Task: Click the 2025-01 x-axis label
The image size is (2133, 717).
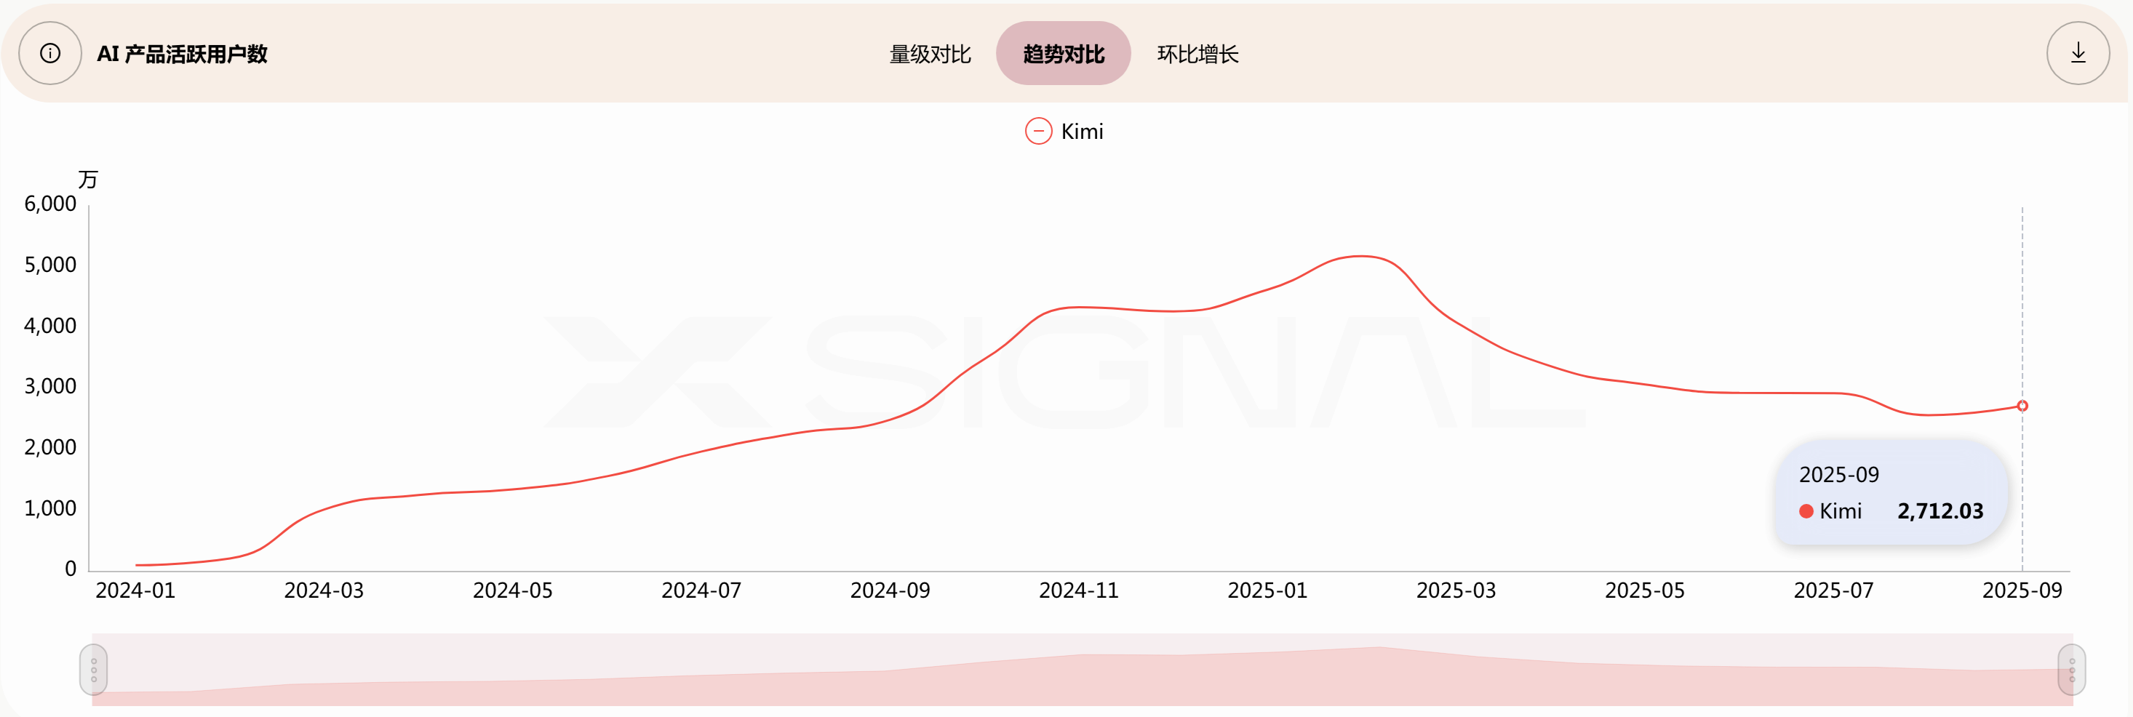Action: click(x=1267, y=590)
